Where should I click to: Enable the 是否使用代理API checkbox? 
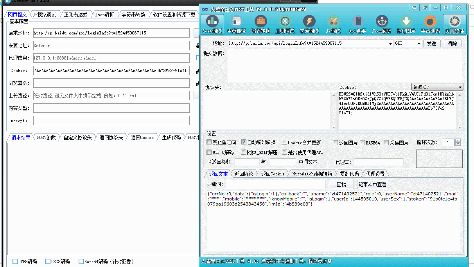(285, 152)
